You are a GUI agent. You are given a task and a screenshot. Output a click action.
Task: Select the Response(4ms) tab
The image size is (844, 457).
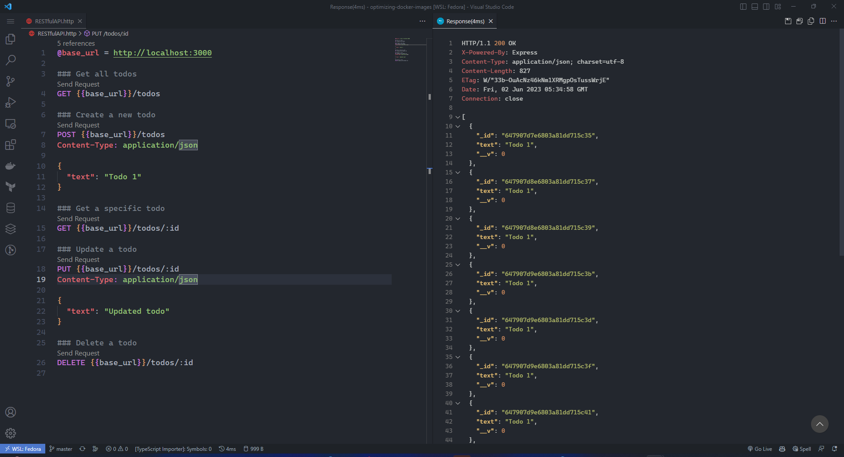coord(465,21)
